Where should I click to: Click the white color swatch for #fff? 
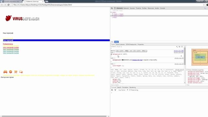[x=123, y=54]
